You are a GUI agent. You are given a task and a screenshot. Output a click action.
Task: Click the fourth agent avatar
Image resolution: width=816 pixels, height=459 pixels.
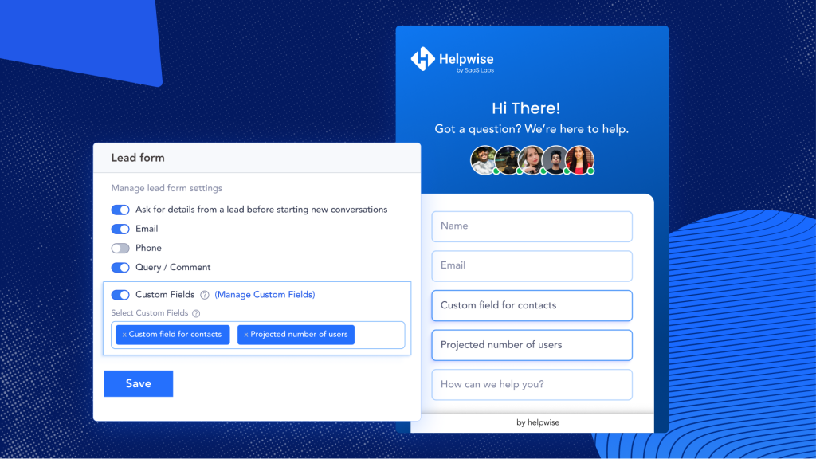[555, 160]
